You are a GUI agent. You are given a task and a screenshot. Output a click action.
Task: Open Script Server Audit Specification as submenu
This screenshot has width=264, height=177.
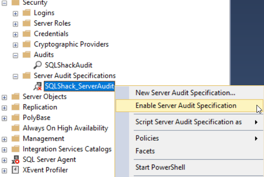pyautogui.click(x=189, y=122)
